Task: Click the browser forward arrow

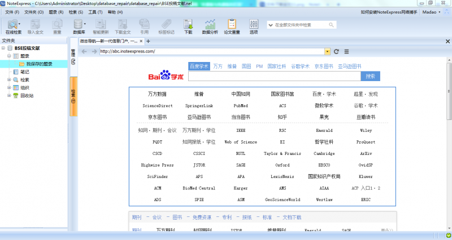Action: (94, 51)
